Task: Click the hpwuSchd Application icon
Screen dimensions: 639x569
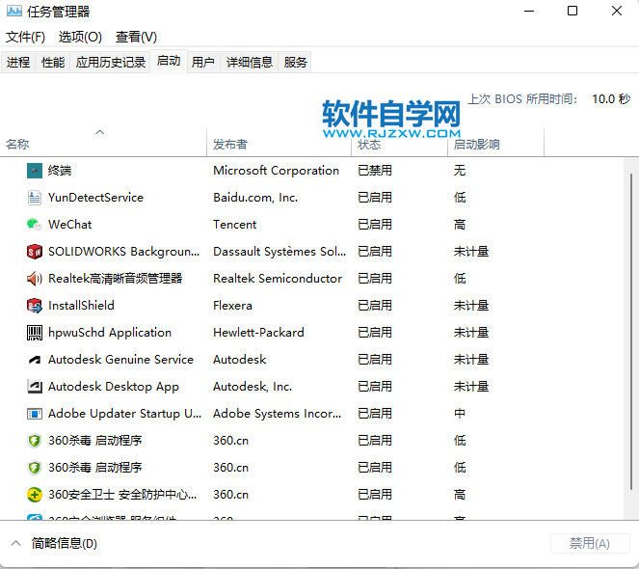Action: (x=35, y=333)
